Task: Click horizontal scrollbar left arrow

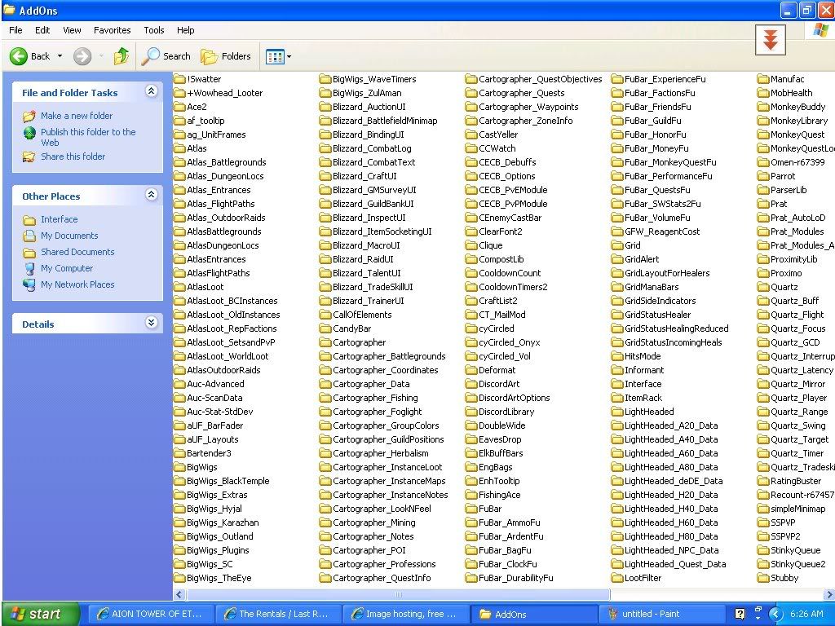Action: coord(179,594)
